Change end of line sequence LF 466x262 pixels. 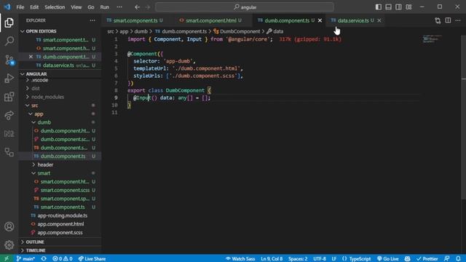(x=334, y=258)
